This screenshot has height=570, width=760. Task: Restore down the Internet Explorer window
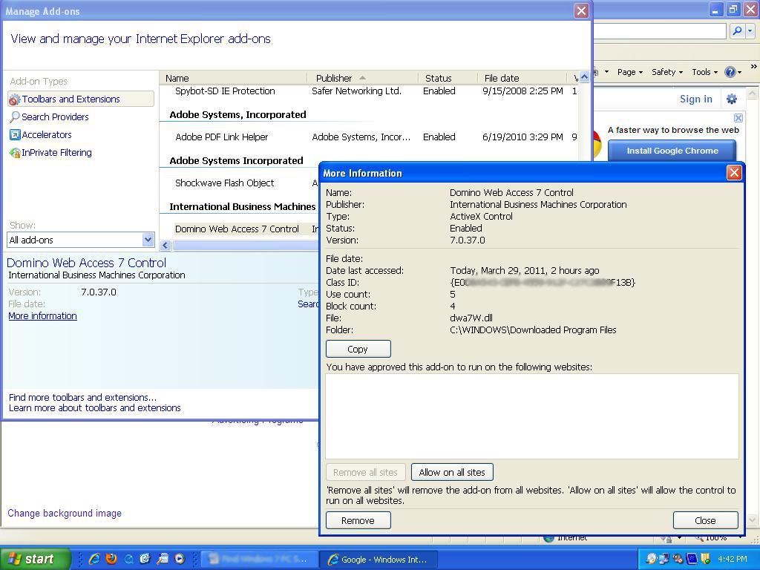coord(733,9)
